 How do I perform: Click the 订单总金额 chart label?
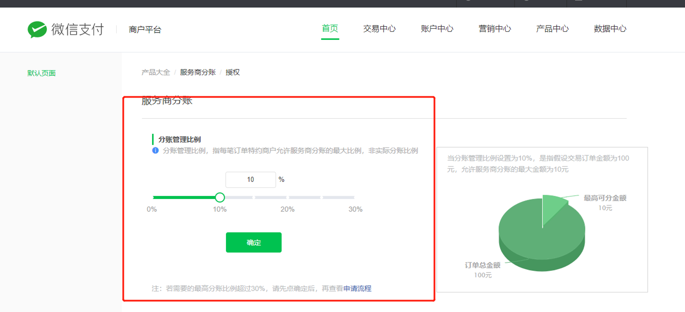tap(483, 265)
